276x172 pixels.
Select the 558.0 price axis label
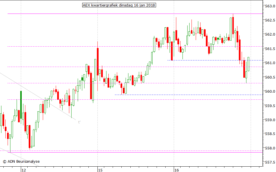coord(270,148)
